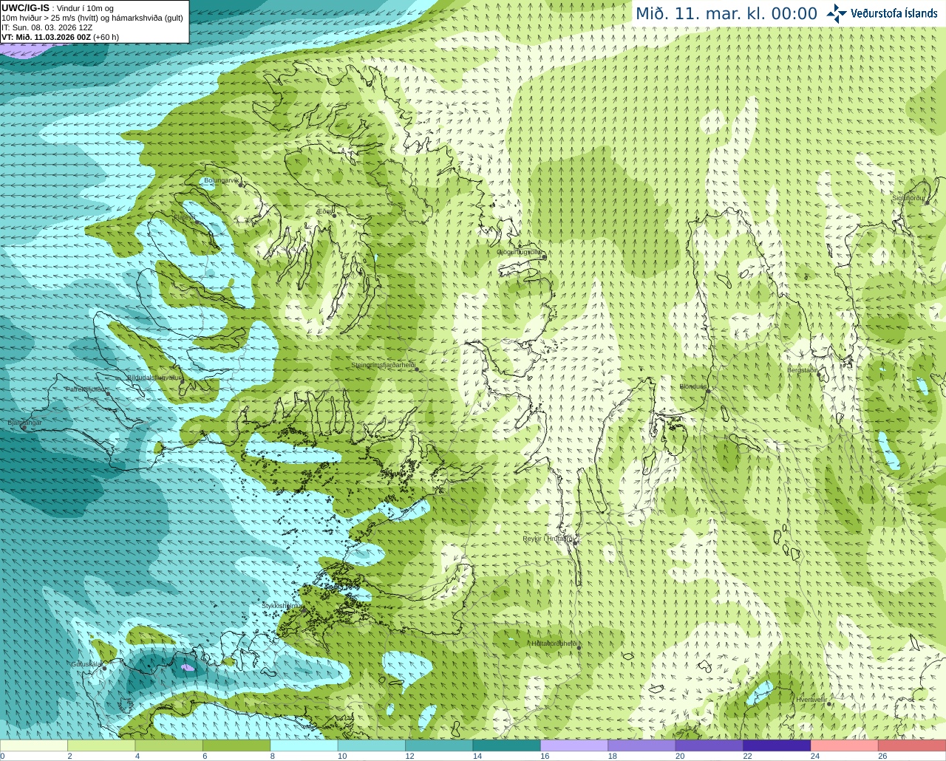Pick the 4–6 m/s green legend swatch
This screenshot has height=761, width=946.
click(169, 746)
